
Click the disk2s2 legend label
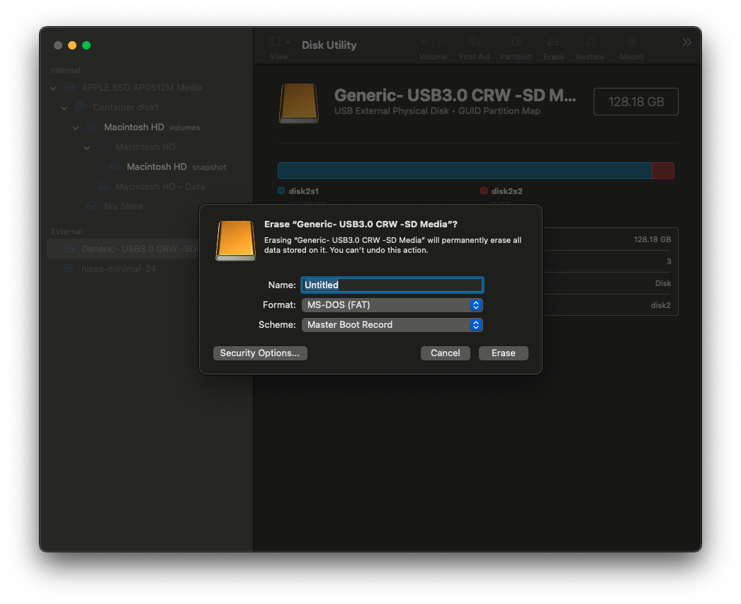(x=507, y=191)
